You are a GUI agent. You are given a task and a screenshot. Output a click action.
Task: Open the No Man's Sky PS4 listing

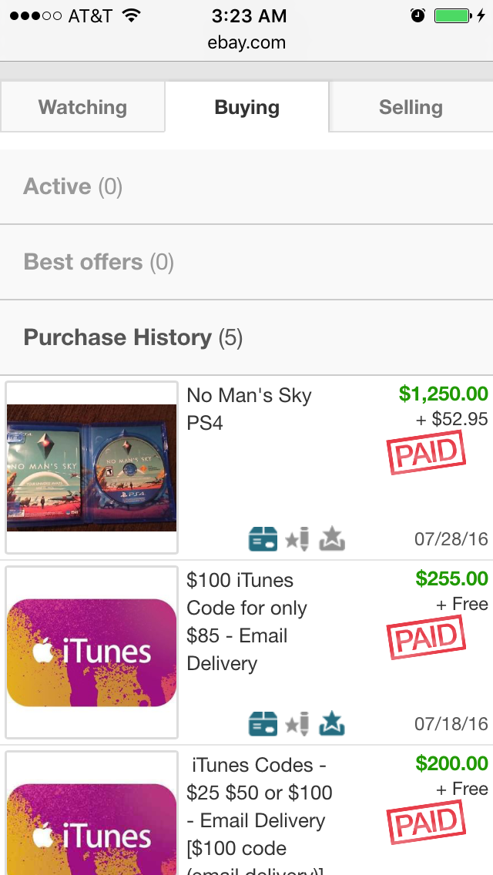coord(246,408)
